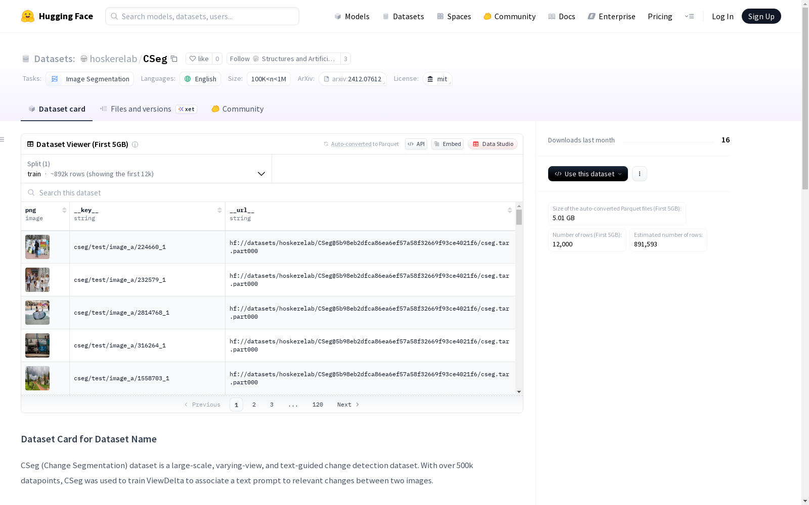
Task: Select cell cseg/test/image_a/316264_1
Action: pyautogui.click(x=147, y=345)
